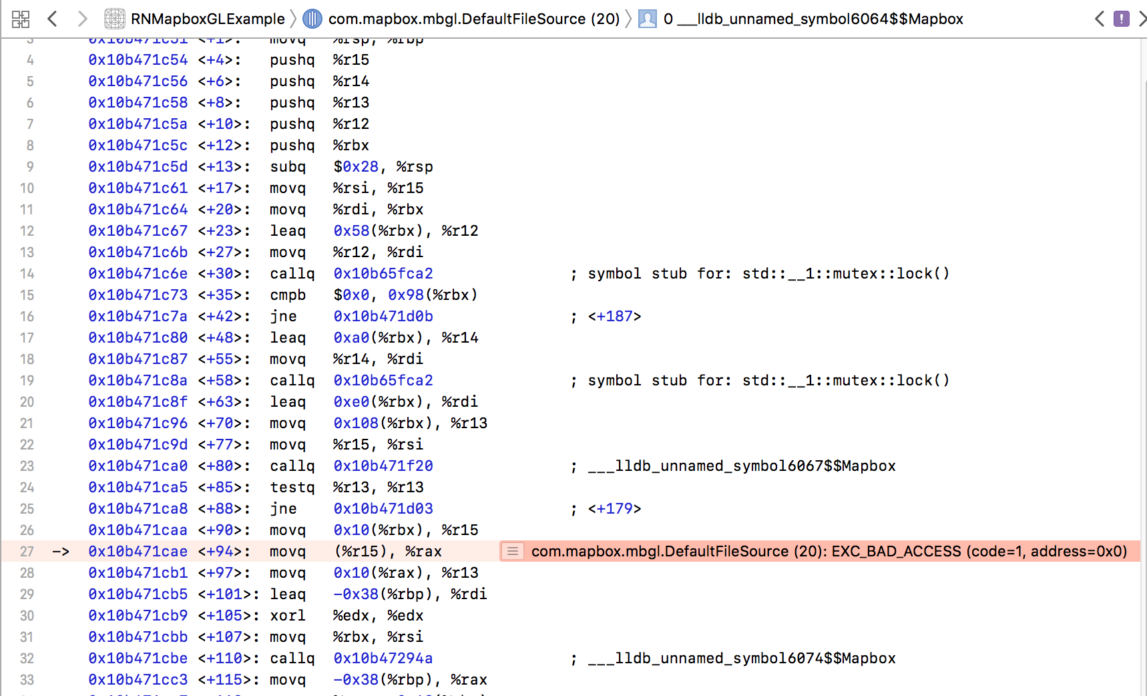
Task: Follow the <+187> branch target link
Action: 616,316
